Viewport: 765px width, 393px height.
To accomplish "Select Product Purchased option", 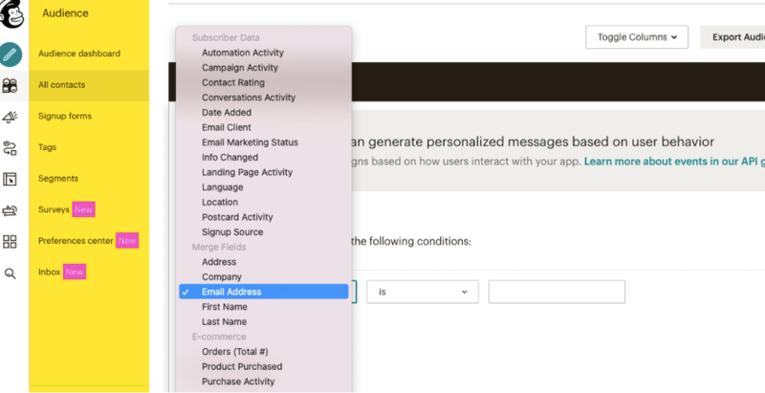I will tap(242, 366).
